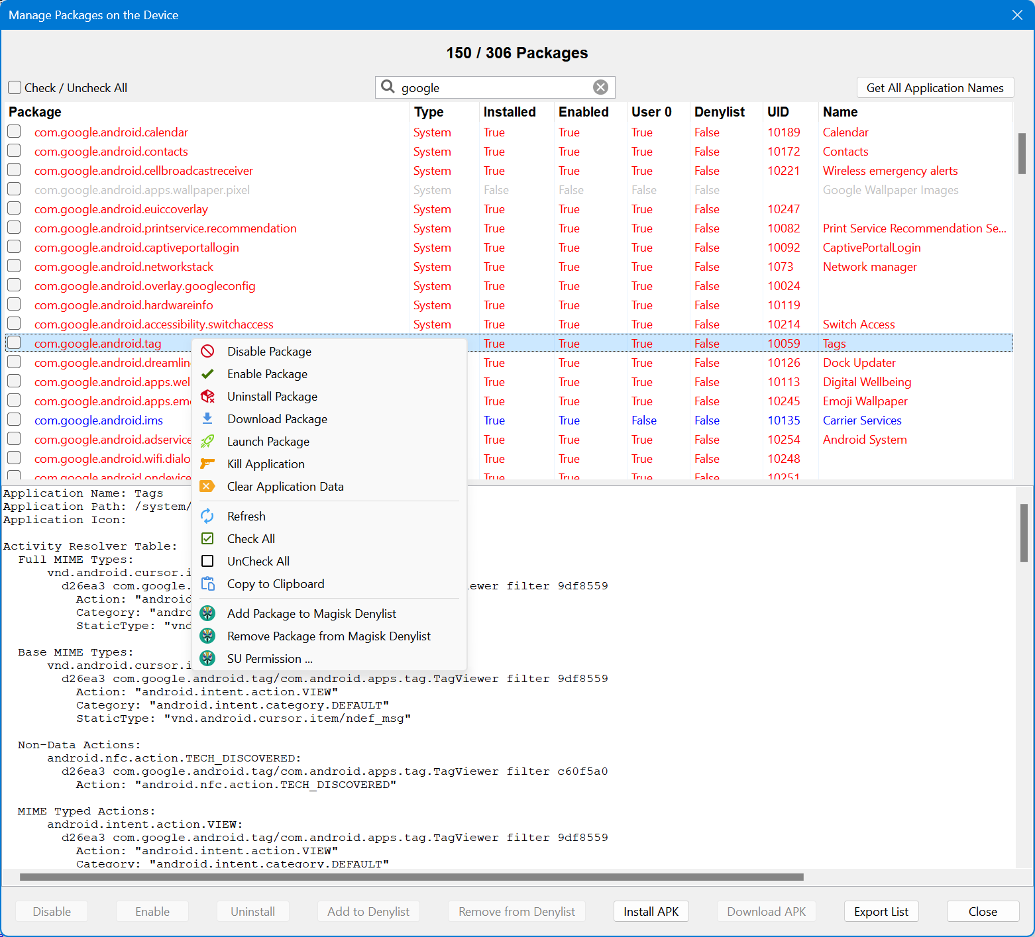Click the gun Kill Application icon

pos(207,464)
